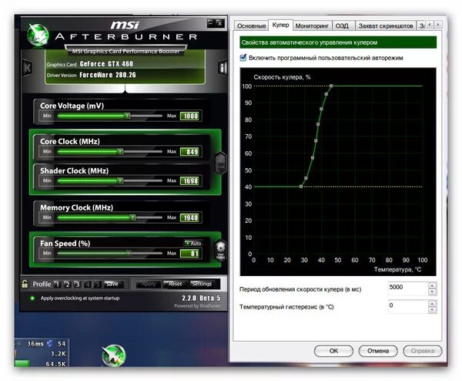Select the fan curve point at 100% speed

point(331,86)
